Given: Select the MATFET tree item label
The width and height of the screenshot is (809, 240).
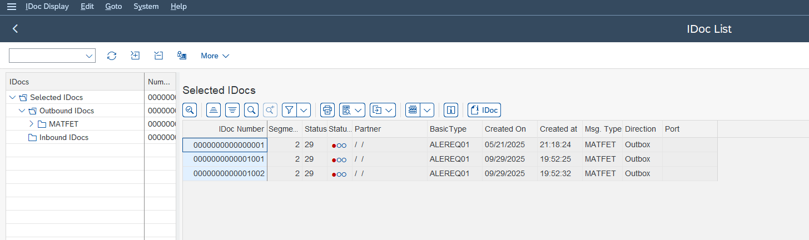Looking at the screenshot, I should point(63,124).
